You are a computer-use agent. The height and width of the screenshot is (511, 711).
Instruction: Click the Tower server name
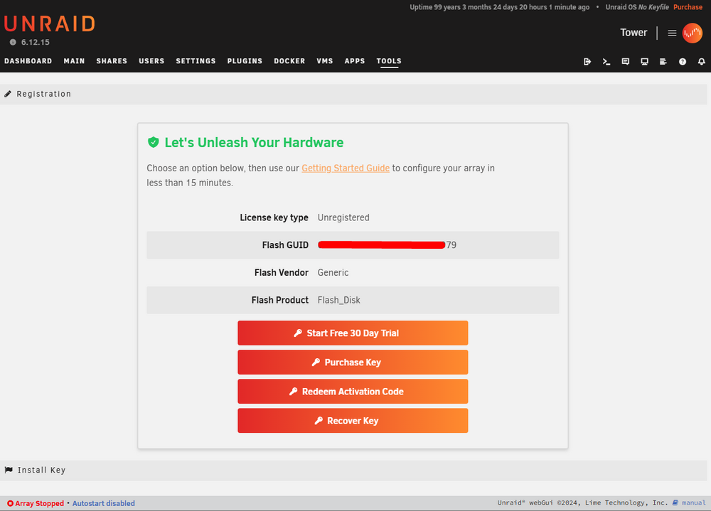[x=634, y=33]
